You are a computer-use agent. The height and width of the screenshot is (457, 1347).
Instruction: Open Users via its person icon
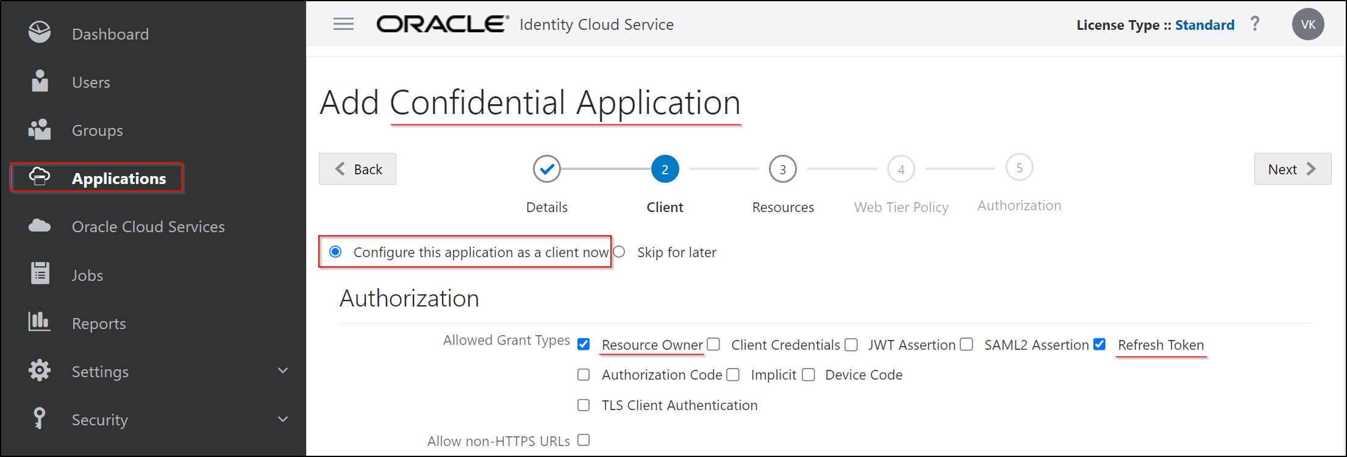tap(40, 81)
